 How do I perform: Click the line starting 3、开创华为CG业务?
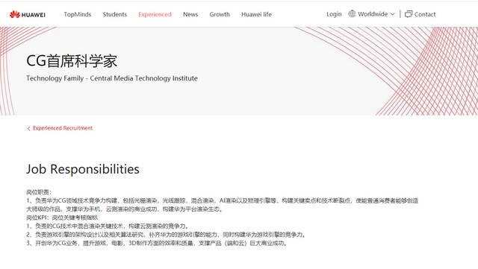pyautogui.click(x=157, y=243)
